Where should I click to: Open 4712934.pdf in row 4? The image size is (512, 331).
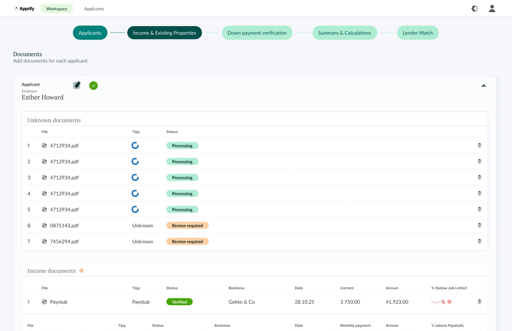[64, 193]
